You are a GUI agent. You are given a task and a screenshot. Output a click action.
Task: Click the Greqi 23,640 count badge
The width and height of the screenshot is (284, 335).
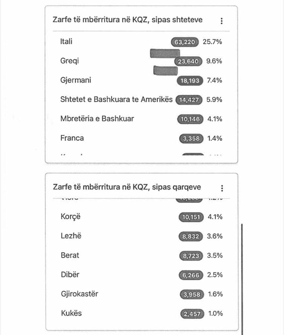tap(188, 62)
